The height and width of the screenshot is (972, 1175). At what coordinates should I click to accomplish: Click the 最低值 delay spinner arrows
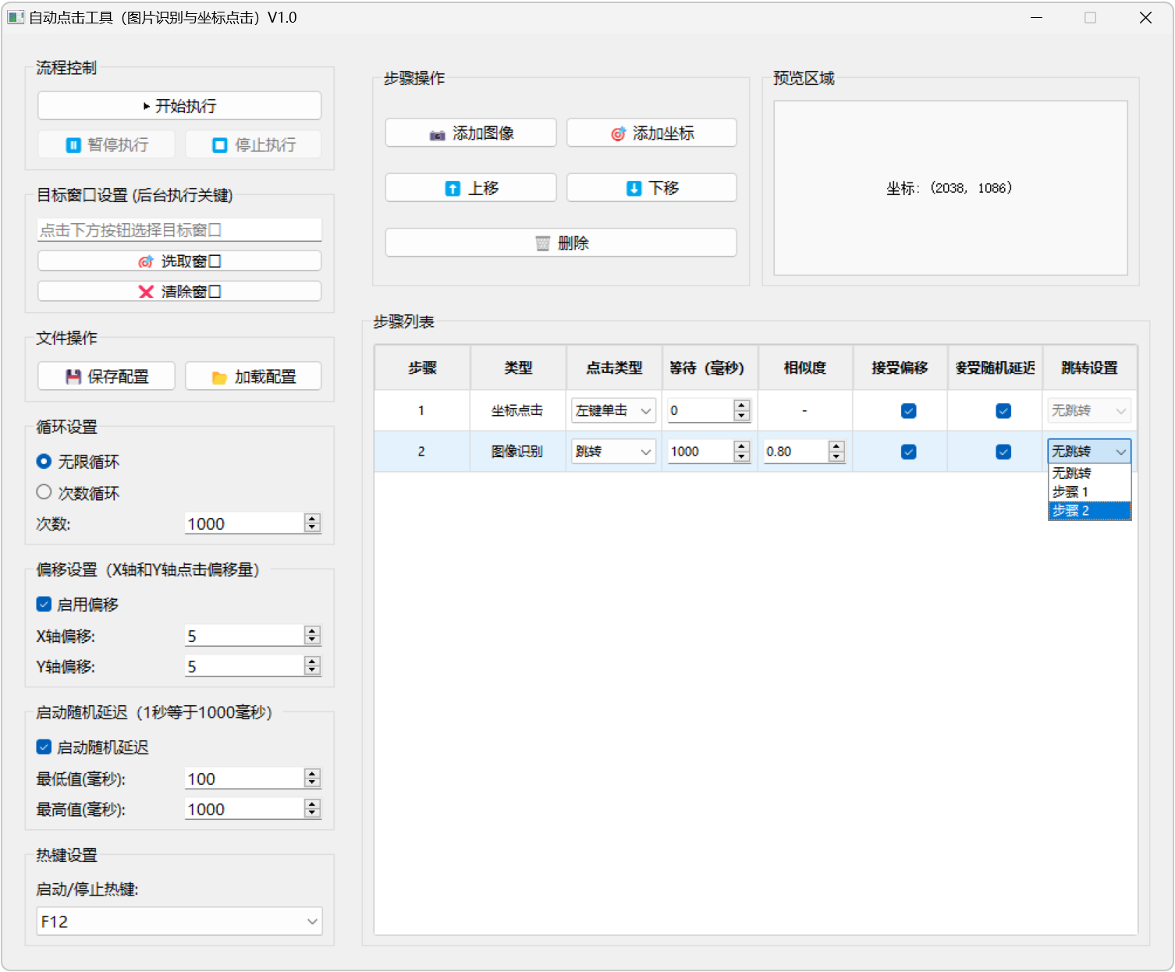pyautogui.click(x=312, y=779)
